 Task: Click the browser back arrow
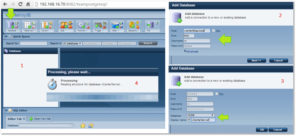point(5,4)
